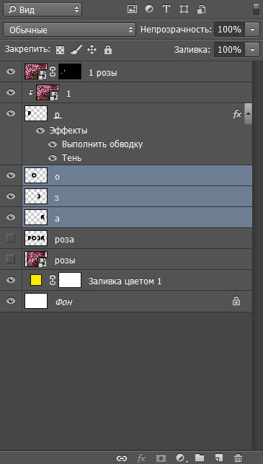Click link icon on 'Заливка цветом 1'
263x464 pixels.
(53, 280)
